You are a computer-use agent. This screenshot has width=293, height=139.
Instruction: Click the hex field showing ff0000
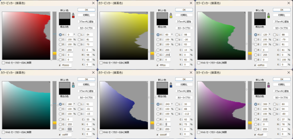point(66,65)
